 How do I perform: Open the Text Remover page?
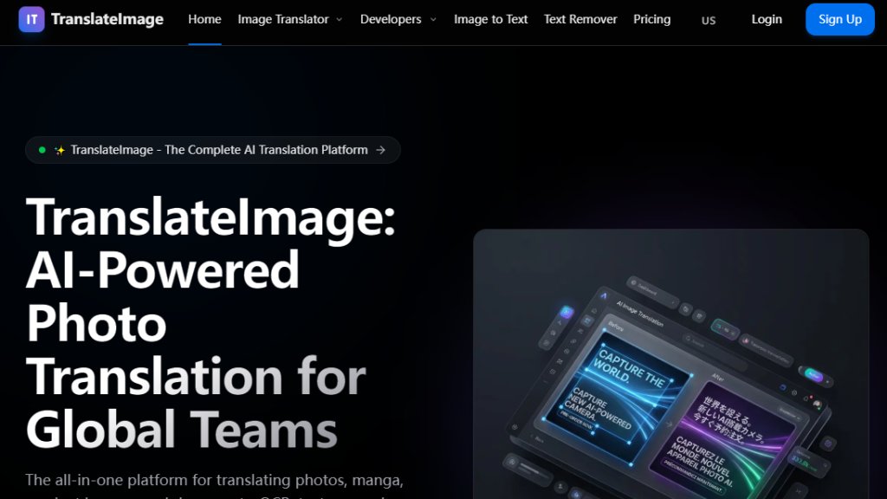click(x=580, y=19)
